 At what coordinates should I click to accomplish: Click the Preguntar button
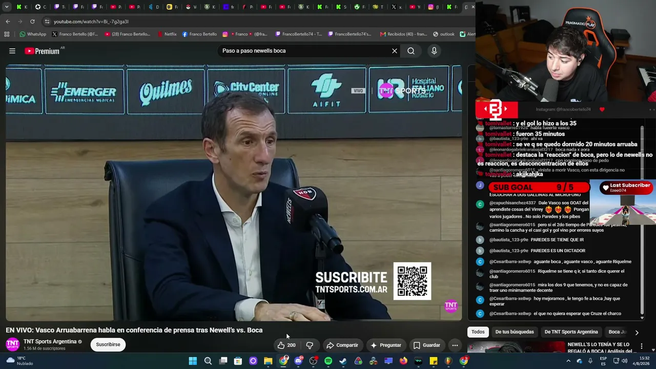tap(386, 345)
